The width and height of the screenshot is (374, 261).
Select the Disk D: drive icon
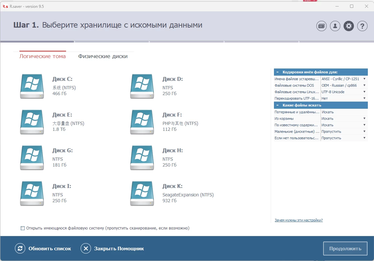[142, 86]
